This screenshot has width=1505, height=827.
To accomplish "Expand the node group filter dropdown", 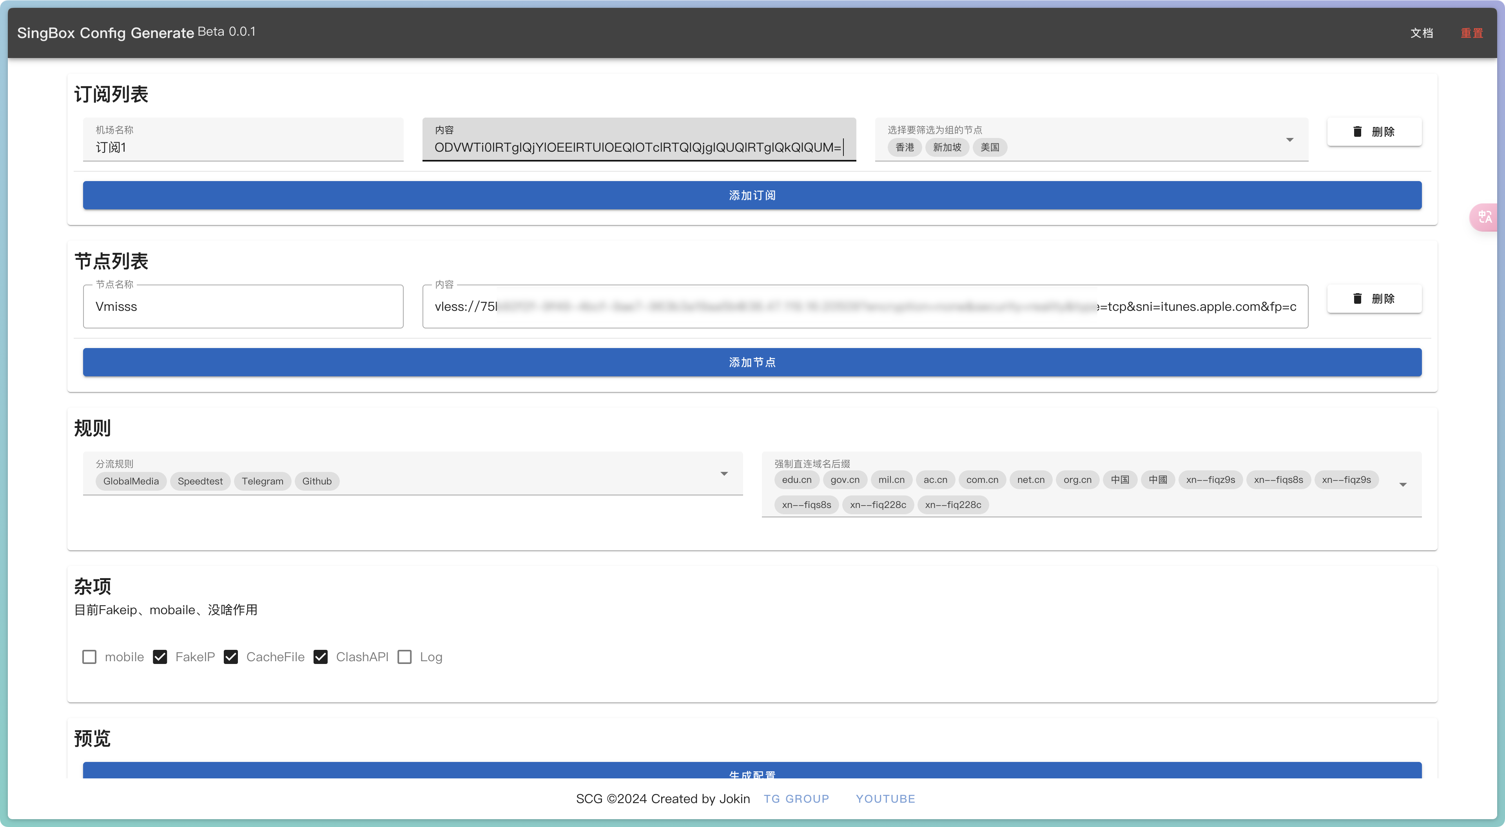I will [1289, 140].
